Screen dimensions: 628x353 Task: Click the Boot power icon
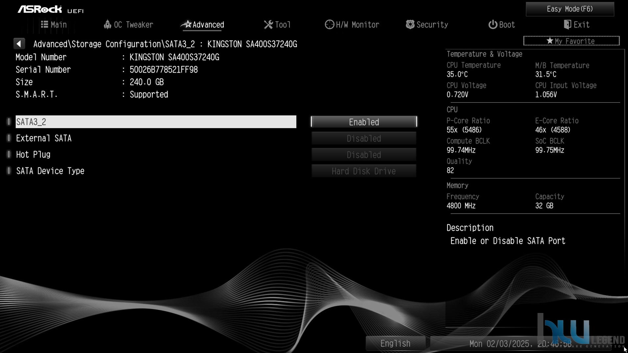[x=493, y=25]
